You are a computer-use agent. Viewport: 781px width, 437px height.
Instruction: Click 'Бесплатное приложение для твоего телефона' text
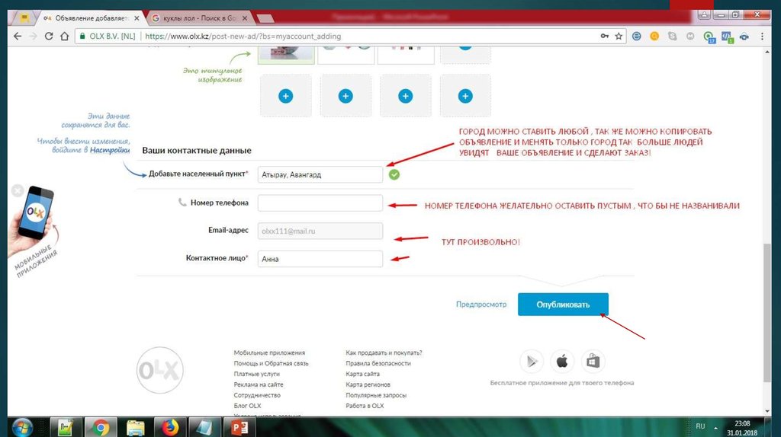tap(562, 383)
